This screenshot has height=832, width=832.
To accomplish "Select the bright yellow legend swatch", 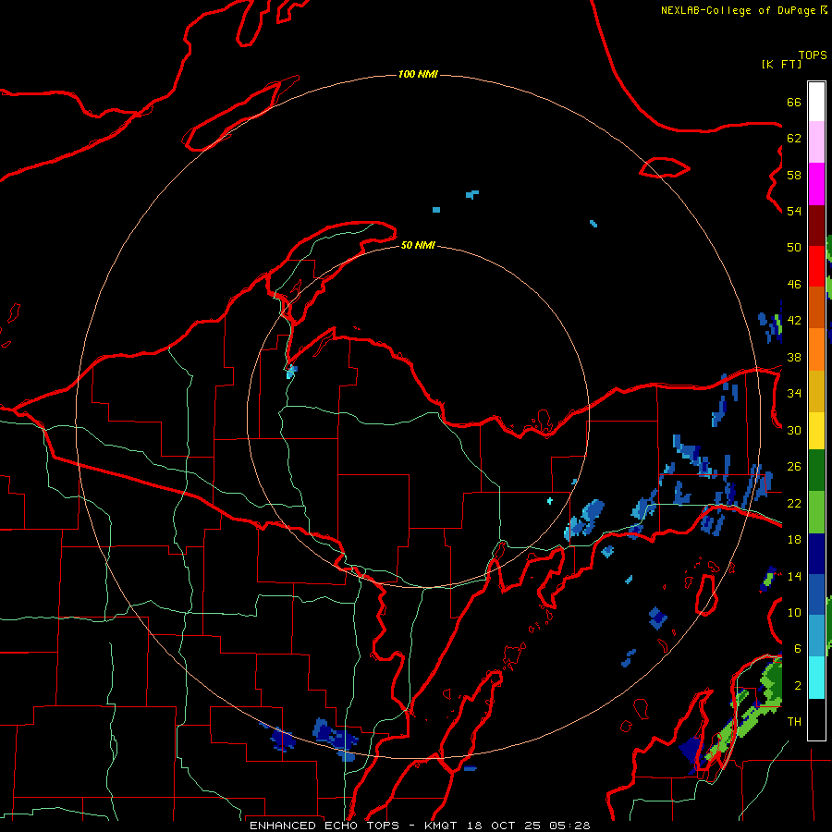I will [816, 430].
